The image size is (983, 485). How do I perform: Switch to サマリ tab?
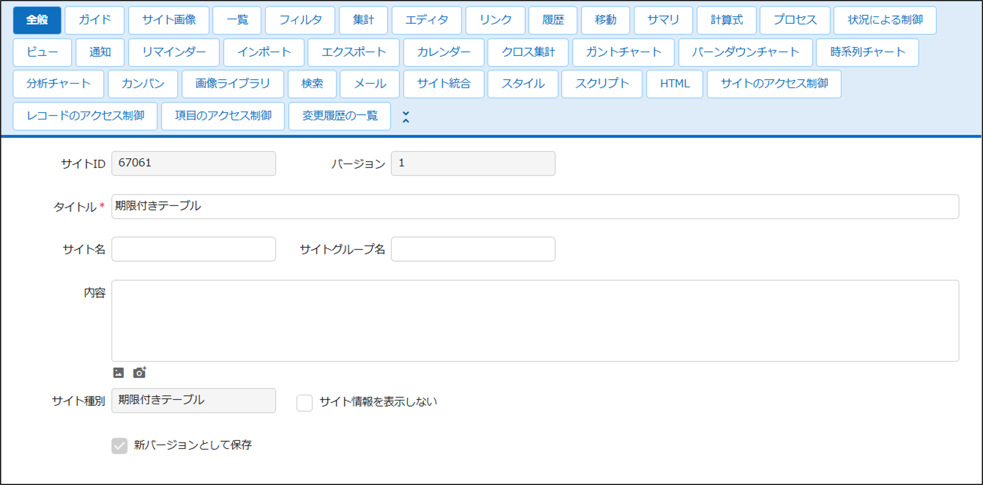(664, 20)
